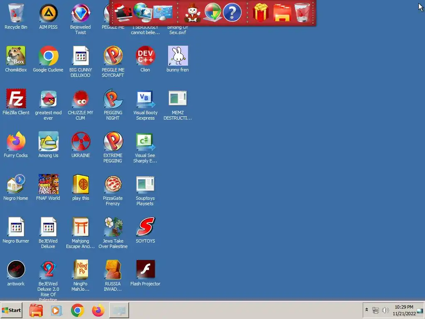Image resolution: width=425 pixels, height=319 pixels.
Task: Launch the media player from the taskbar
Action: pyautogui.click(x=56, y=310)
